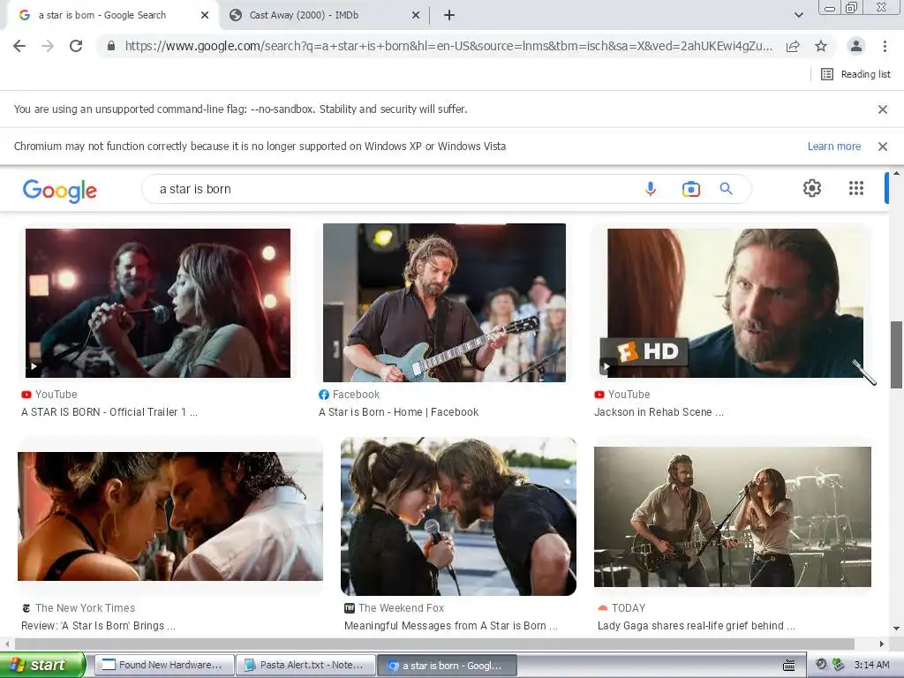This screenshot has width=904, height=678.
Task: Click the Google logo
Action: (60, 191)
